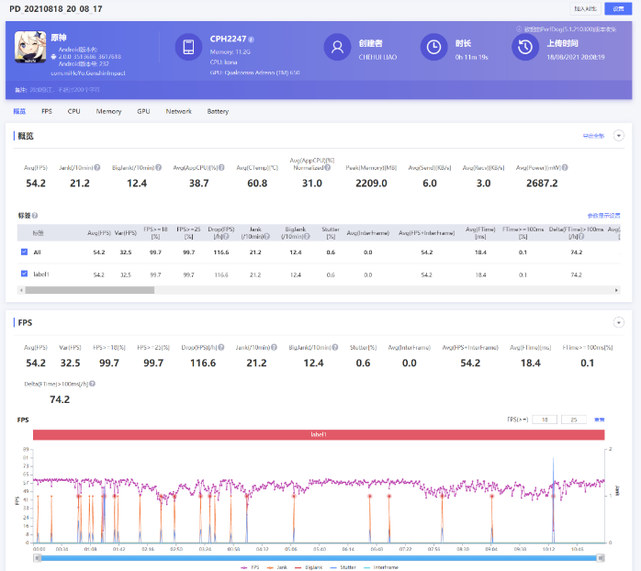The height and width of the screenshot is (571, 641).
Task: Click the creator user icon
Action: pos(337,48)
